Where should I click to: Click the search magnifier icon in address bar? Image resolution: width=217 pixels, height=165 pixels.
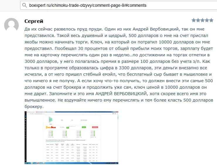pyautogui.click(x=25, y=5)
